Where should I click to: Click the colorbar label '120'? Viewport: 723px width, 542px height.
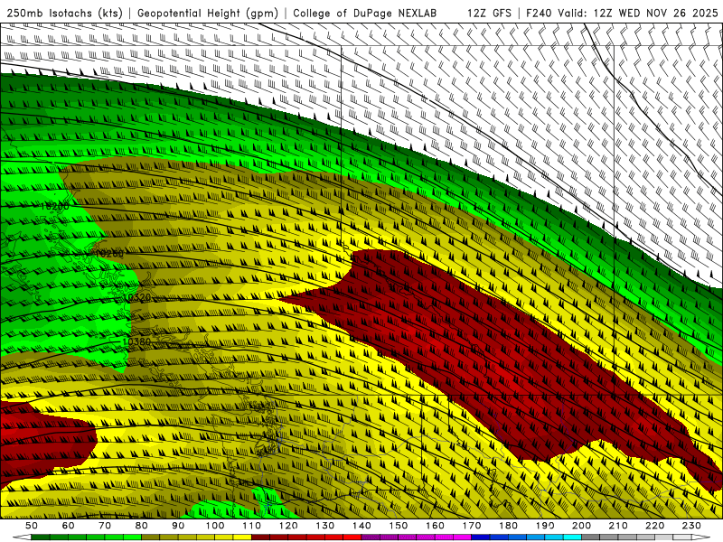[288, 526]
